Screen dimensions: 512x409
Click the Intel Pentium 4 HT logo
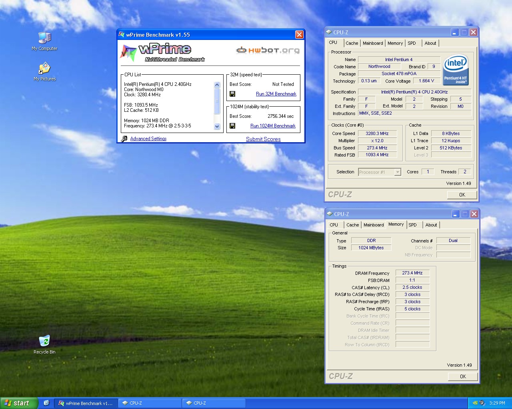tap(455, 70)
